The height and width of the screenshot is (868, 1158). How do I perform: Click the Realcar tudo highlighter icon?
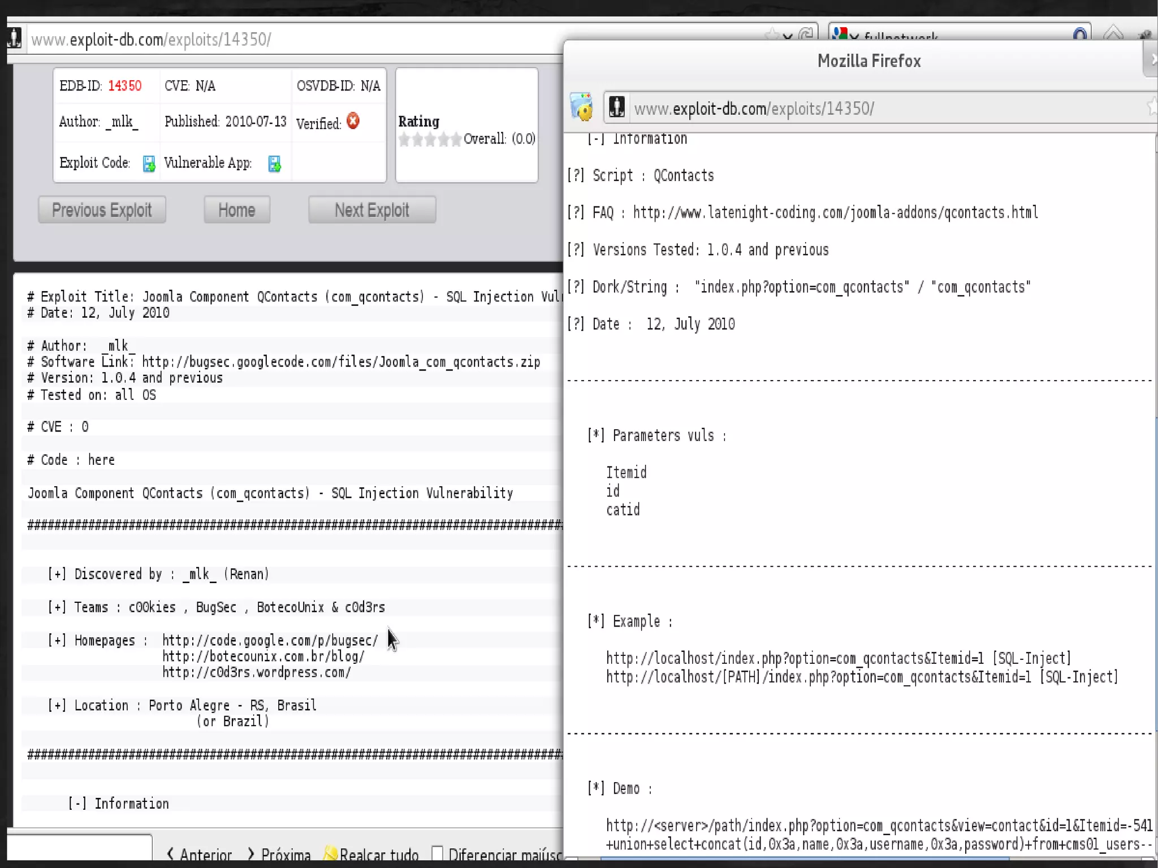[x=330, y=853]
